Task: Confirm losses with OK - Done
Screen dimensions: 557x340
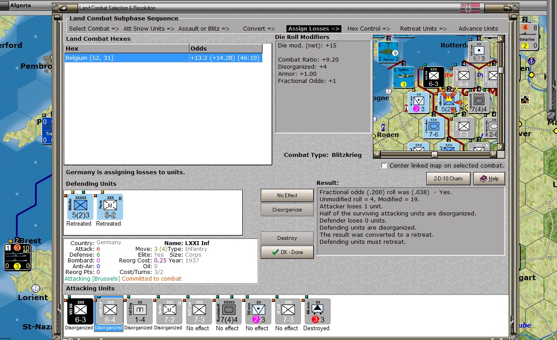Action: (287, 252)
